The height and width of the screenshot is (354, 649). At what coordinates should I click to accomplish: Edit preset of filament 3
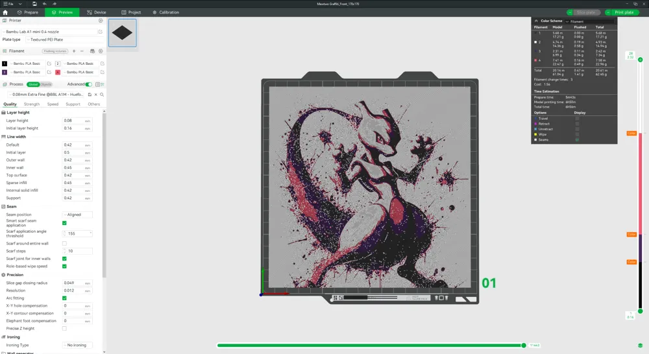pyautogui.click(x=49, y=72)
